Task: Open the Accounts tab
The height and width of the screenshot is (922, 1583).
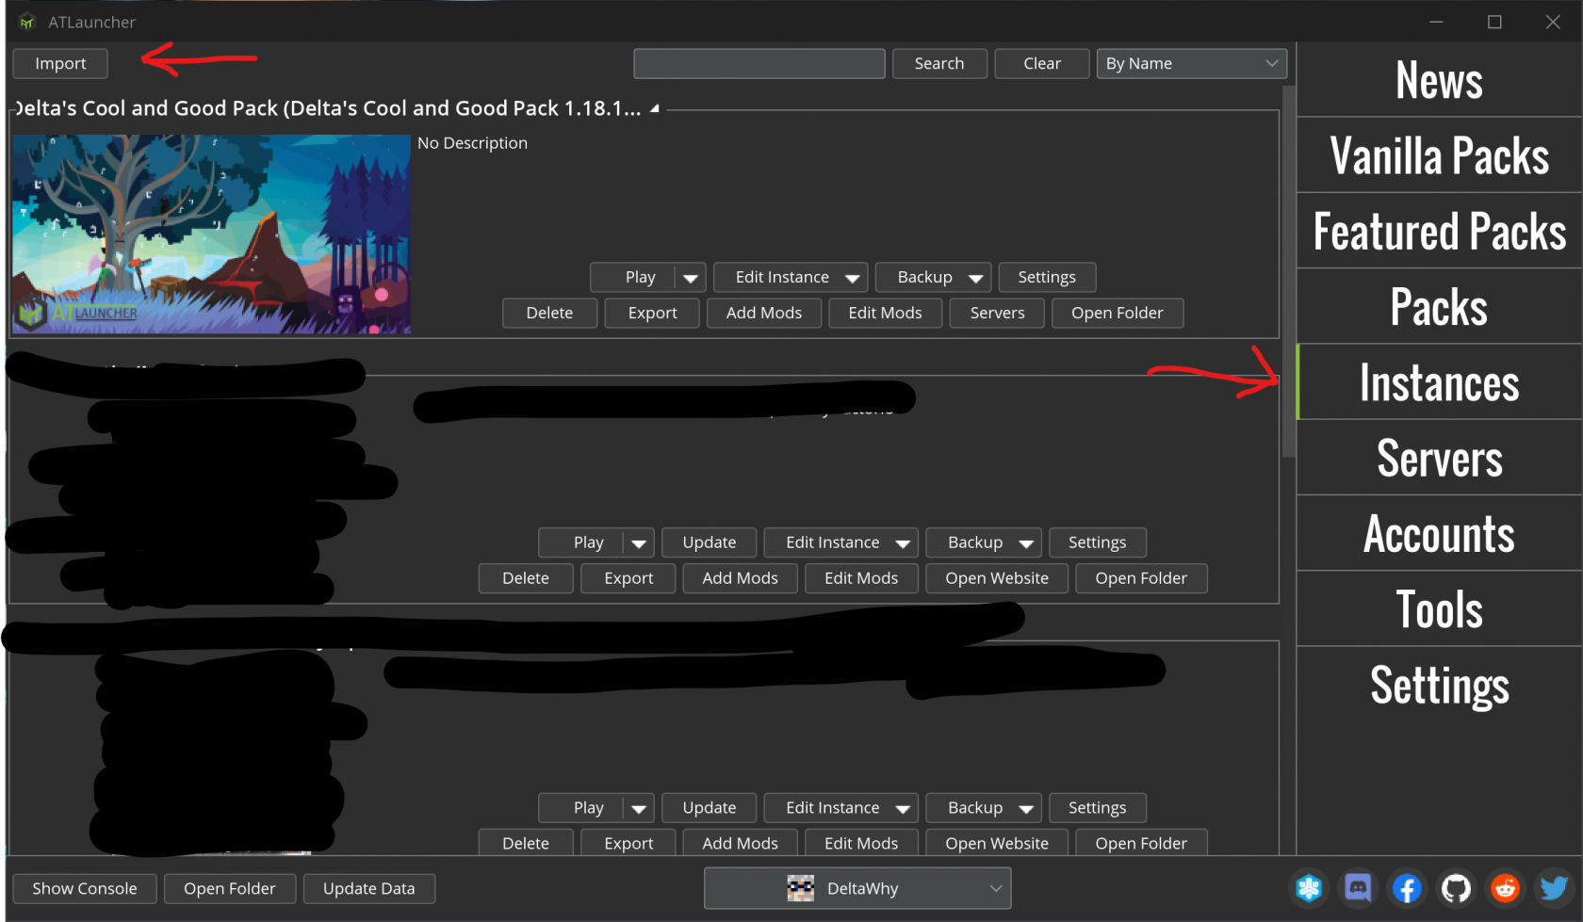Action: pyautogui.click(x=1439, y=534)
